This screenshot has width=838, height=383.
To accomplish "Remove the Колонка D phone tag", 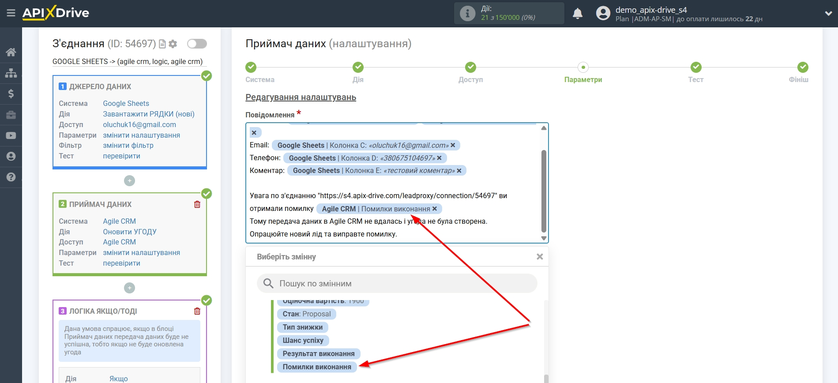I will pyautogui.click(x=440, y=158).
